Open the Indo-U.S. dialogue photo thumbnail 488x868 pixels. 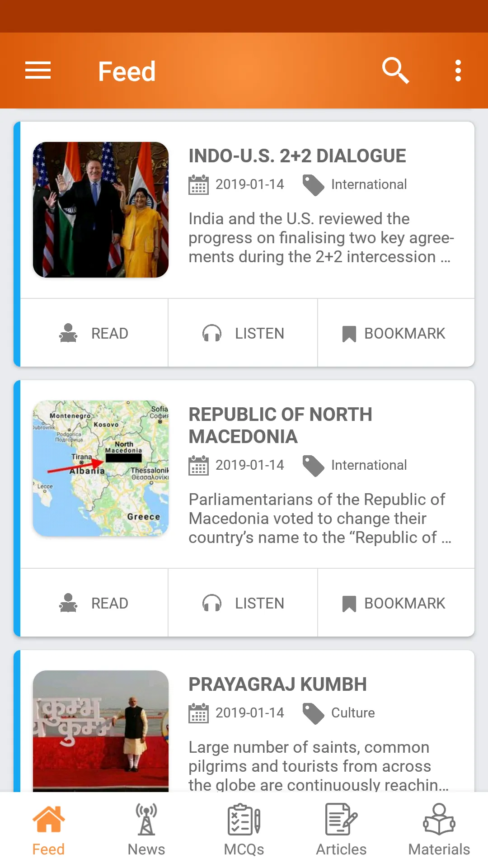tap(101, 210)
